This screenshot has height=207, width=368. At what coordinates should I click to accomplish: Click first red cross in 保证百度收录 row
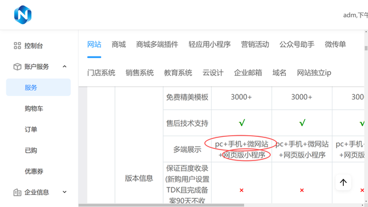pyautogui.click(x=241, y=190)
